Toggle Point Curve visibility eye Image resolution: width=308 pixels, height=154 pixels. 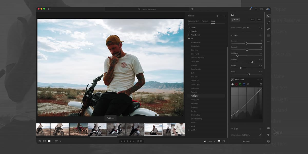point(258,80)
